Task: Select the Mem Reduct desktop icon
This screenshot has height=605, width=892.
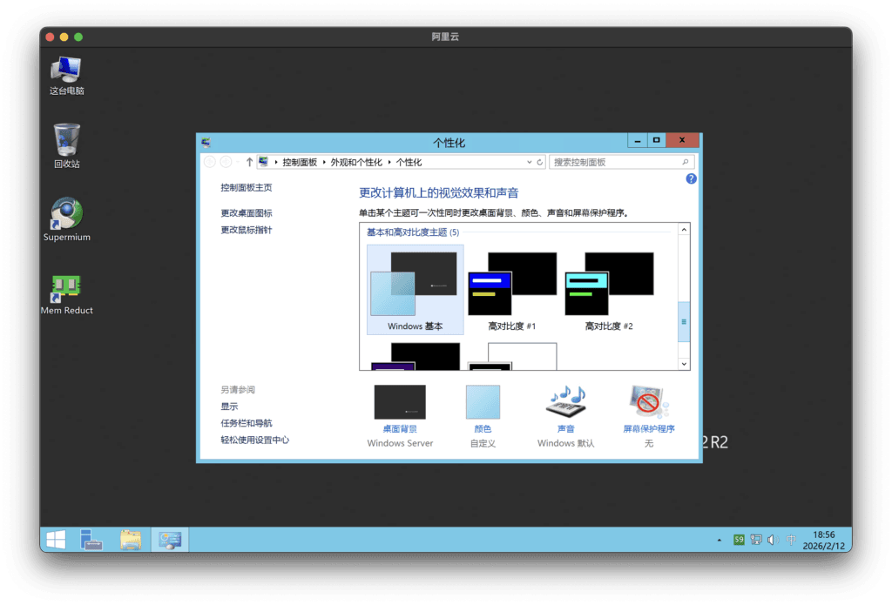Action: tap(66, 287)
